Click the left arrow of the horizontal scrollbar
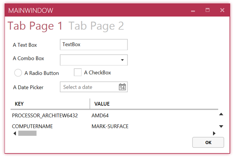233x158 pixels. [x=15, y=133]
